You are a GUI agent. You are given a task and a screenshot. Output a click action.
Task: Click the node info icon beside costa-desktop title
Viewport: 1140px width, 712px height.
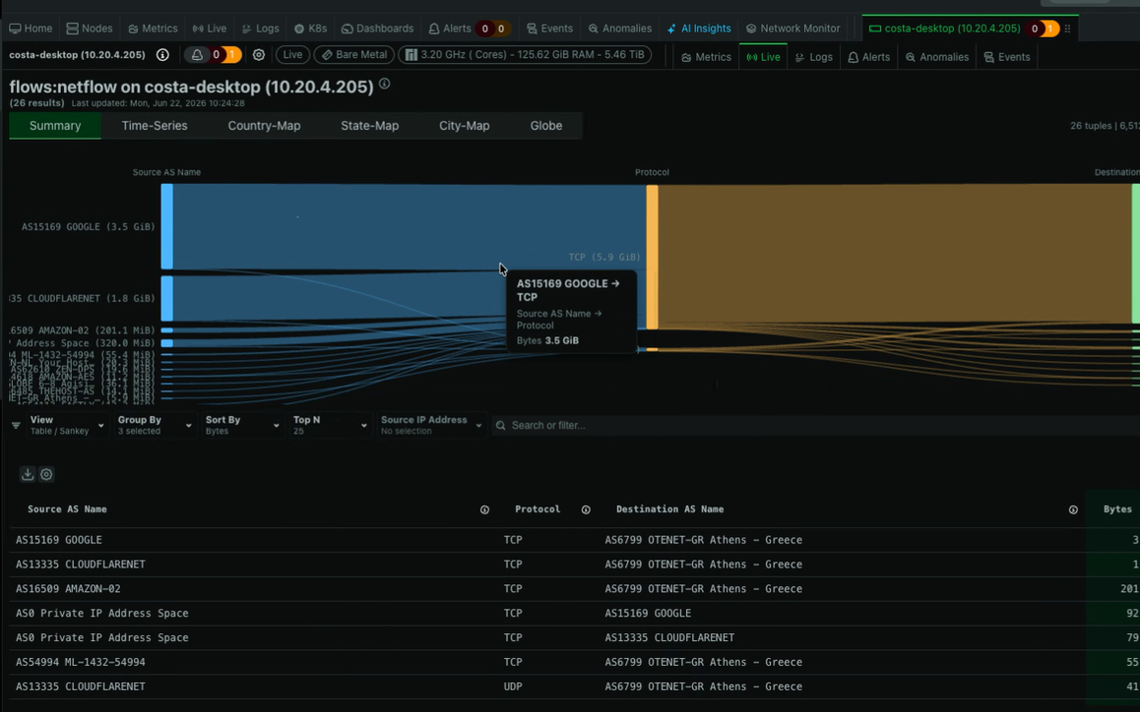162,54
